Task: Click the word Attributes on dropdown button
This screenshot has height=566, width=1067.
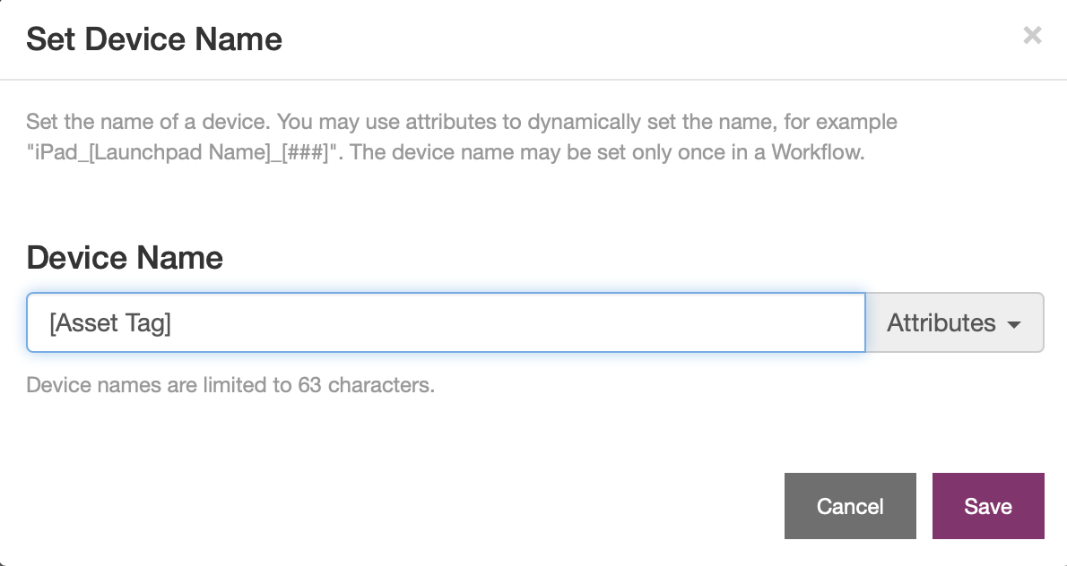Action: tap(941, 322)
